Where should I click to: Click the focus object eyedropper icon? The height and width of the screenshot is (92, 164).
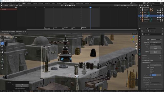click(x=160, y=83)
